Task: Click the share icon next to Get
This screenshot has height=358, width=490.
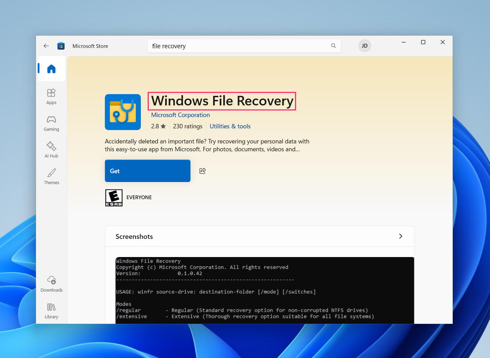Action: [203, 171]
